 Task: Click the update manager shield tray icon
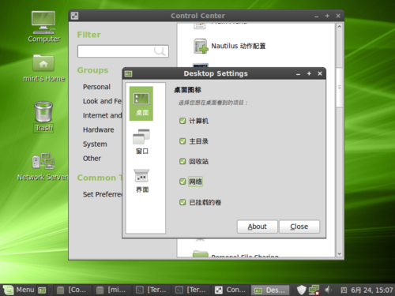(301, 290)
